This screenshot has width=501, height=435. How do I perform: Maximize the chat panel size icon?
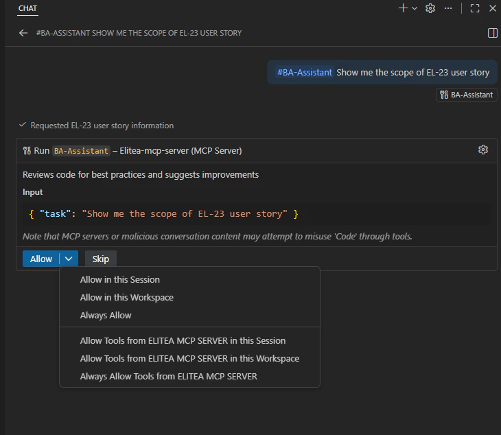pyautogui.click(x=475, y=8)
